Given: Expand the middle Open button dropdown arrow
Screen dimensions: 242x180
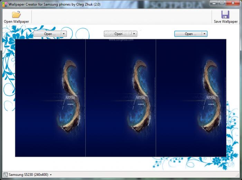Looking at the screenshot, I should coord(134,34).
